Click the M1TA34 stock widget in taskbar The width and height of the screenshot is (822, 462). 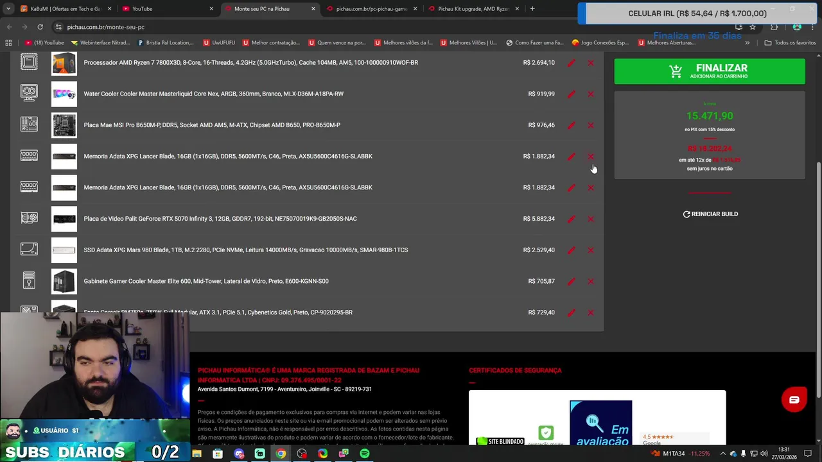(681, 454)
